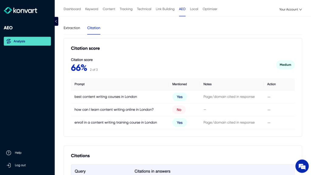
Task: Click the '2 of 3' count text
Action: pos(94,70)
